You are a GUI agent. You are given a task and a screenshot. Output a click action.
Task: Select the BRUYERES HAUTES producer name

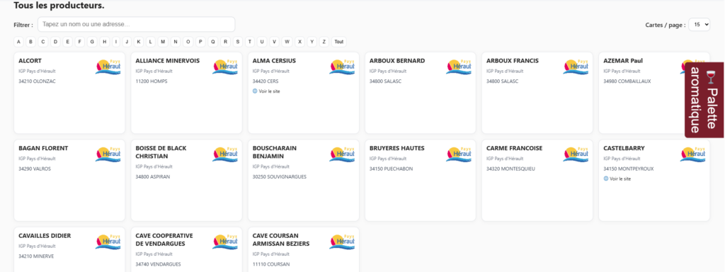396,148
